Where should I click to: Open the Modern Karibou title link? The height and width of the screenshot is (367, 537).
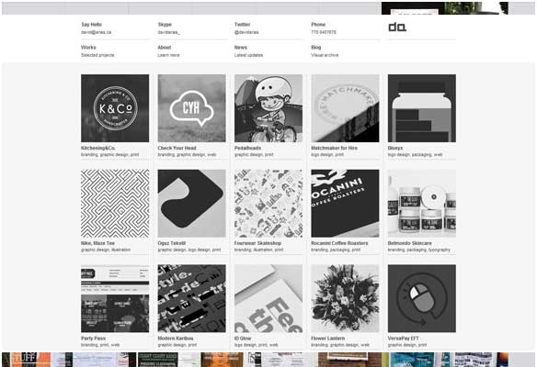pos(176,339)
